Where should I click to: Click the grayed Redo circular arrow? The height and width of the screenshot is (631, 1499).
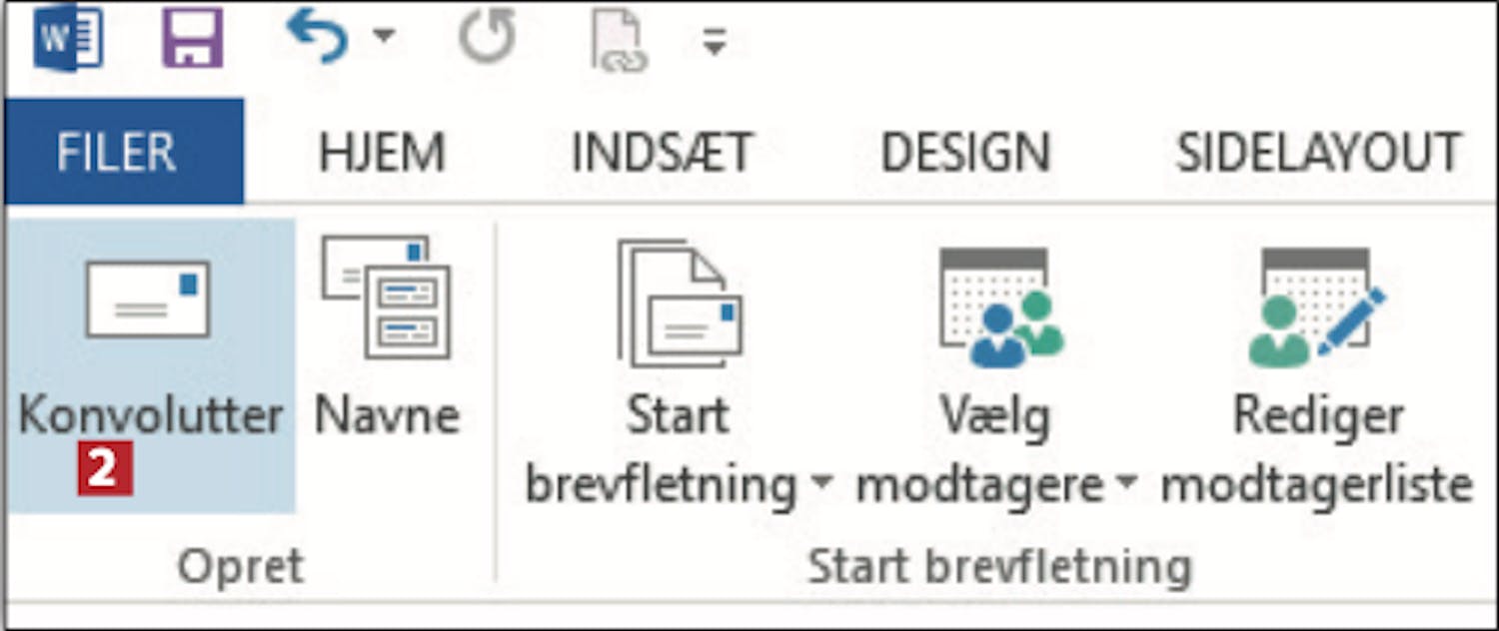tap(487, 39)
